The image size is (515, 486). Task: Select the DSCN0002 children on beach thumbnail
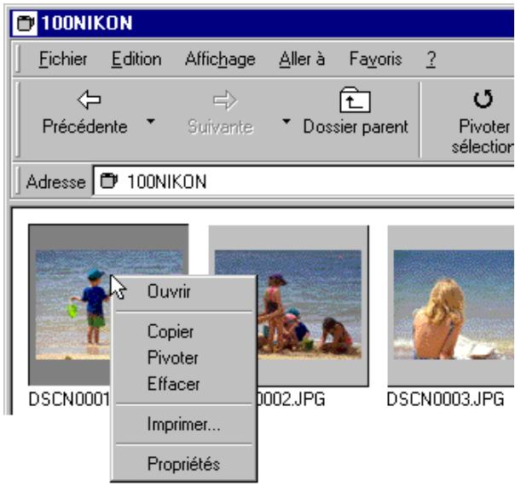(312, 305)
